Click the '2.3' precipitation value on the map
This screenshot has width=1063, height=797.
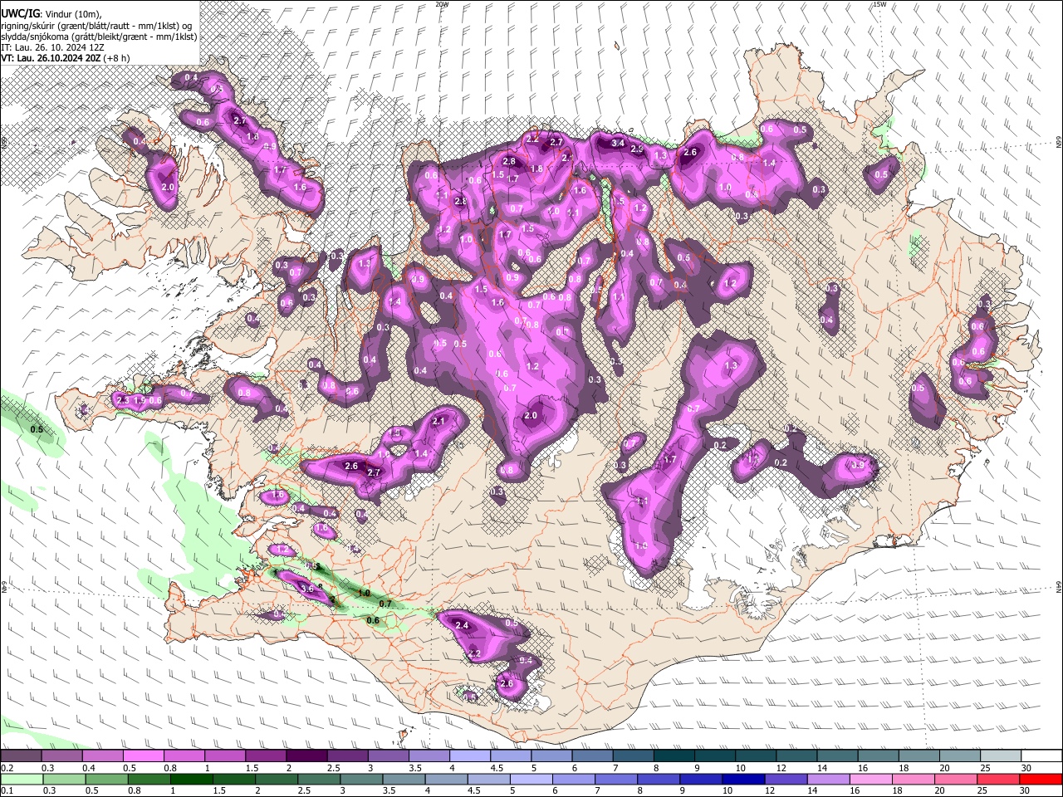(x=123, y=400)
